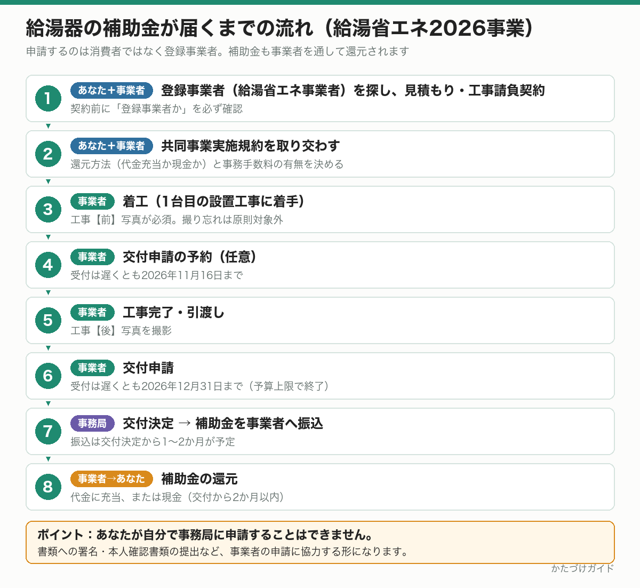Screen dimensions: 640x588
Task: Select the heading 登録事業者（給湯省エネ事業者）を探し
Action: point(353,90)
